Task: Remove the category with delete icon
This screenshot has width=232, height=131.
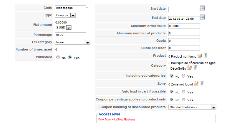Action: [195, 68]
